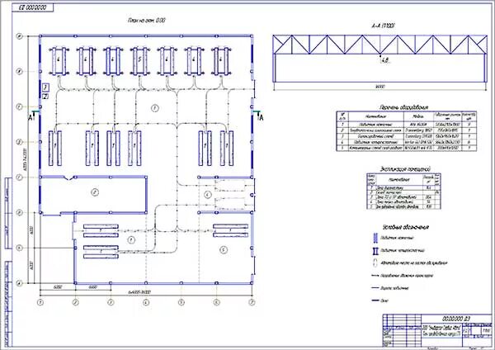The height and width of the screenshot is (350, 495).
Task: Click 'Подъемник ножничный' row in equipment table
Action: 406,125
